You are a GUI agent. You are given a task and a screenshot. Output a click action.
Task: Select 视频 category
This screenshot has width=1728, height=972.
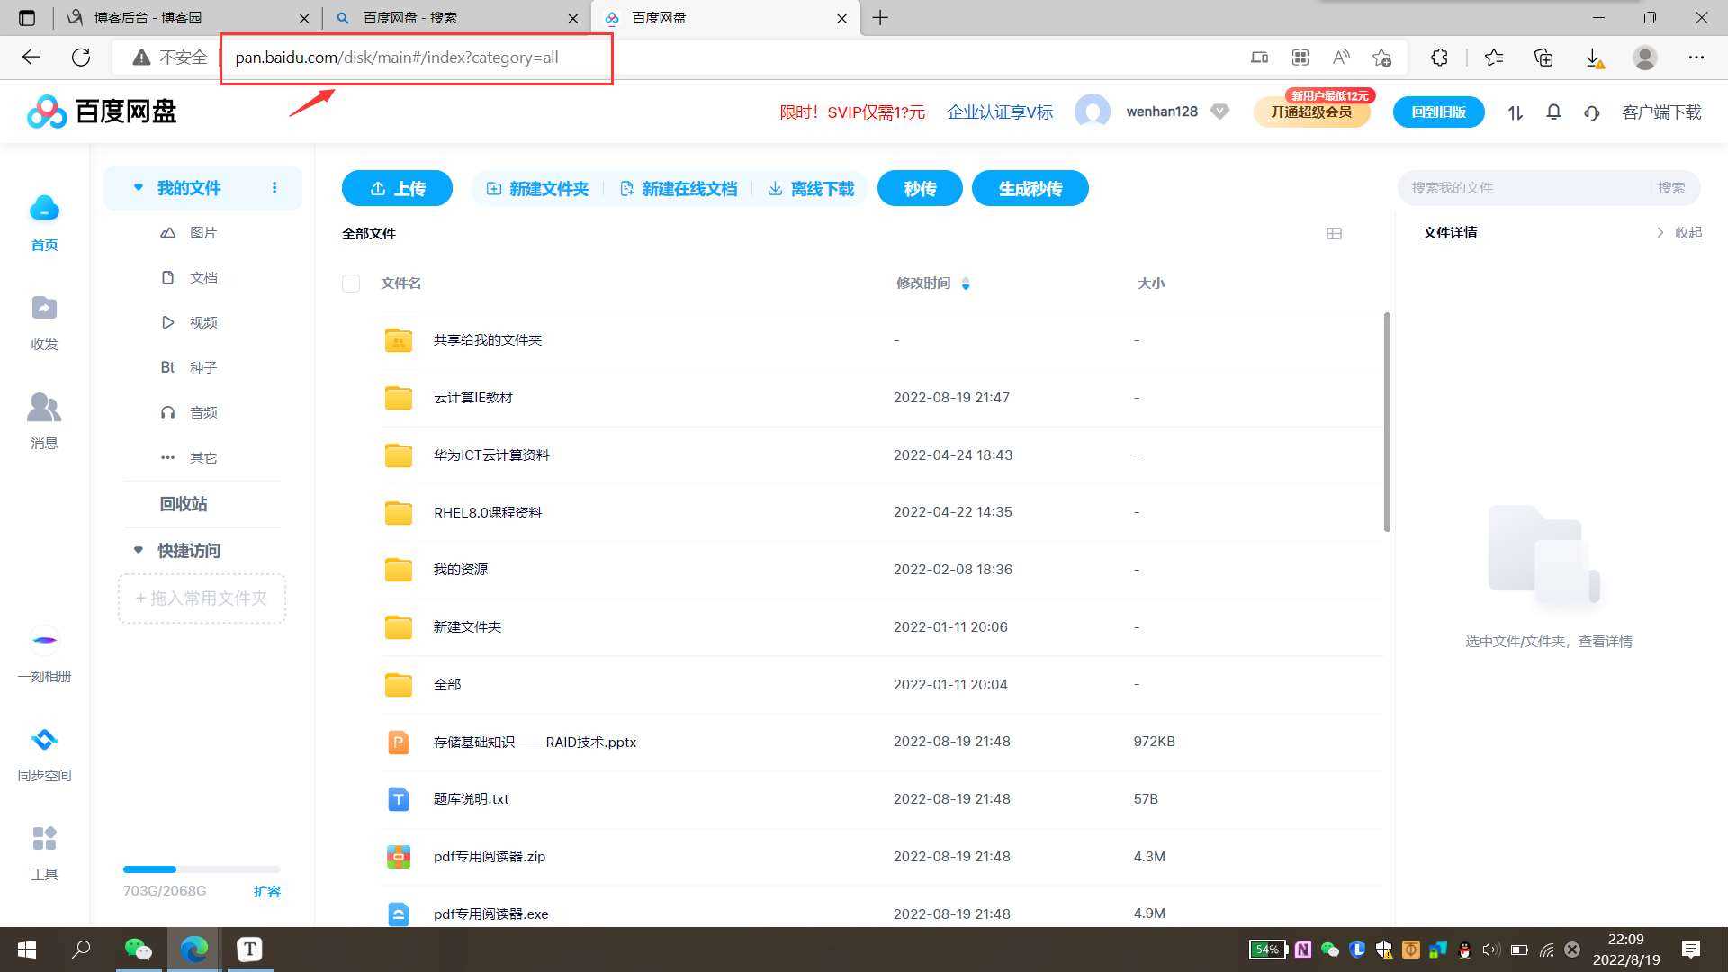point(189,322)
